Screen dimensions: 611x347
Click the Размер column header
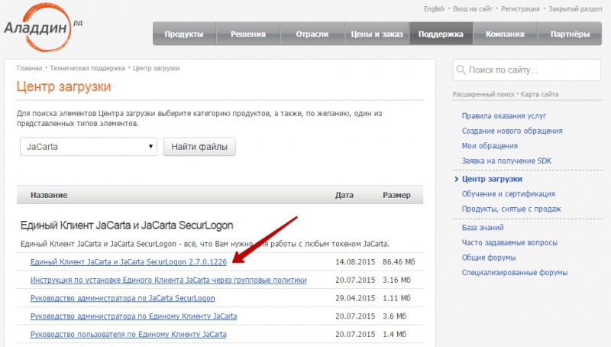pos(396,195)
